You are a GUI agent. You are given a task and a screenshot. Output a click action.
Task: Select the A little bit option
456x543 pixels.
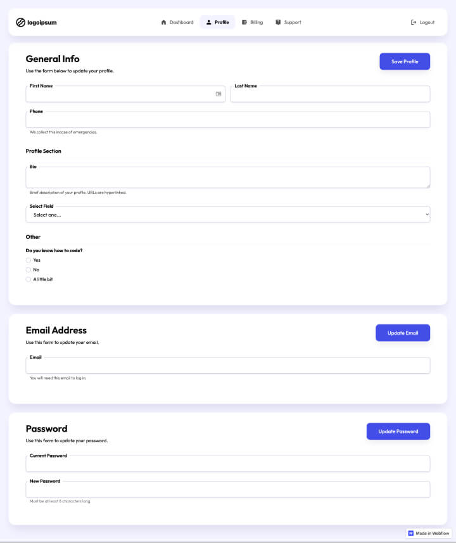click(28, 279)
